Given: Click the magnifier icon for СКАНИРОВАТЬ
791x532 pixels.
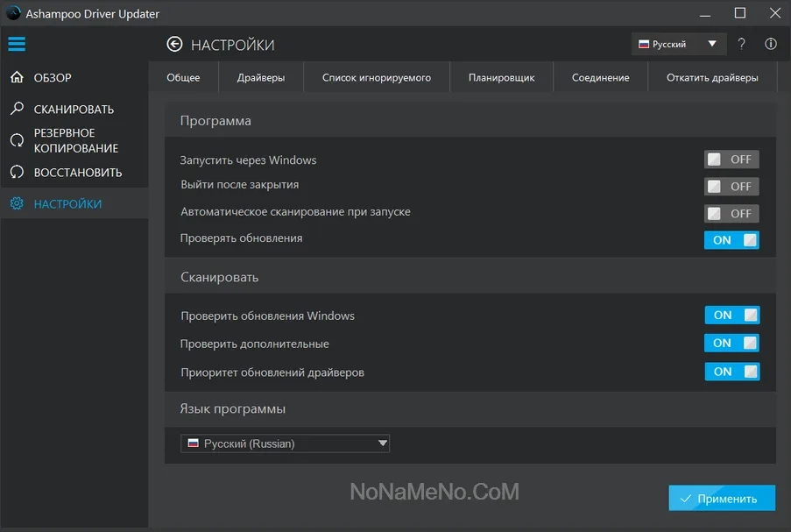Looking at the screenshot, I should (17, 110).
